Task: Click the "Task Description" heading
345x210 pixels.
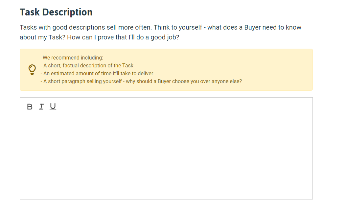Action: tap(56, 12)
